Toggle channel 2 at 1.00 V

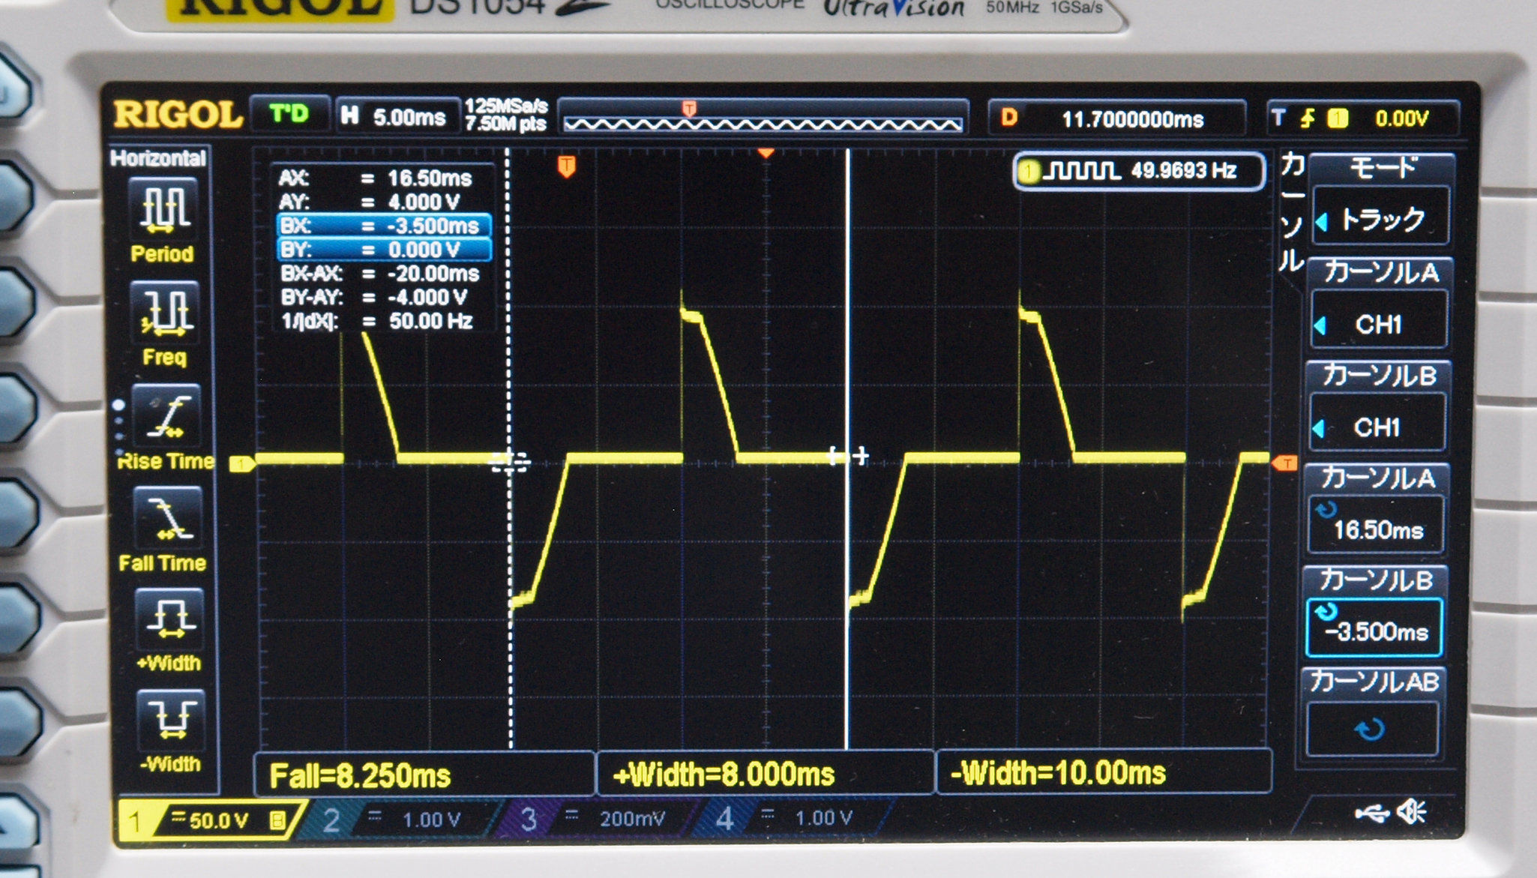click(x=401, y=820)
